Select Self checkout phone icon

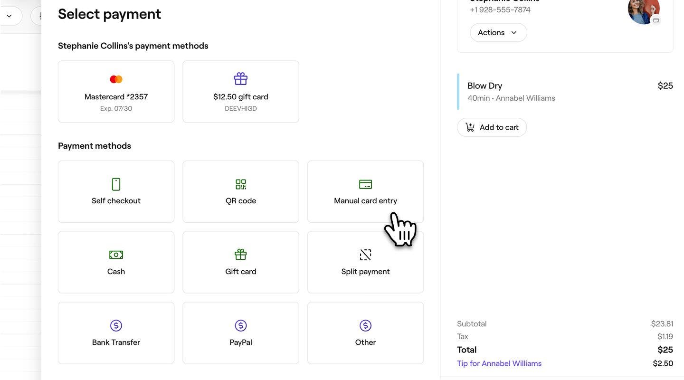point(116,184)
